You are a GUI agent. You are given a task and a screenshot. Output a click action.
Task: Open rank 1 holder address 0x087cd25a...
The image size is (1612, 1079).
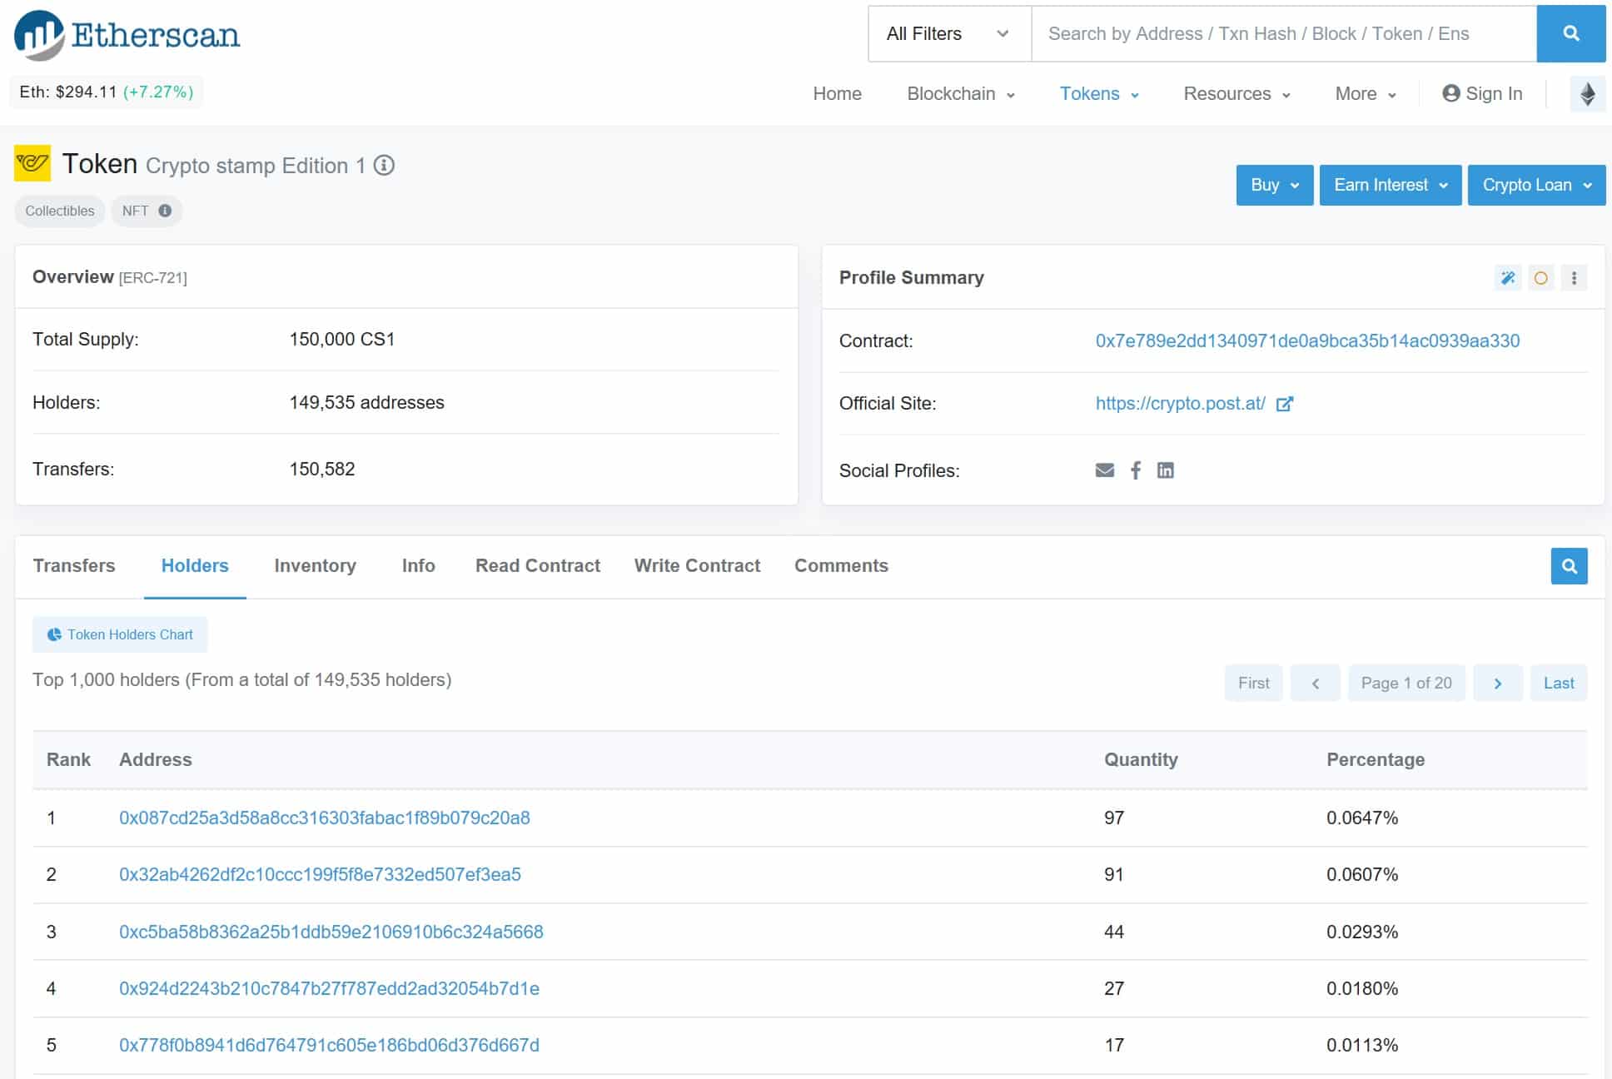pos(325,818)
